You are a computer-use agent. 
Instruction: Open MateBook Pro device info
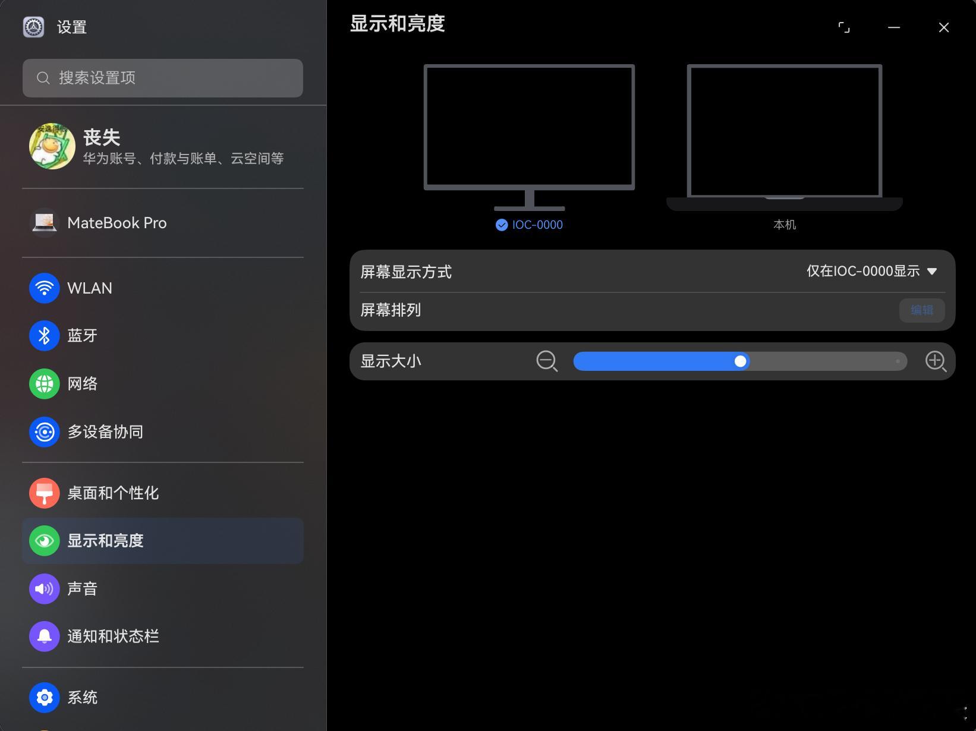(163, 223)
